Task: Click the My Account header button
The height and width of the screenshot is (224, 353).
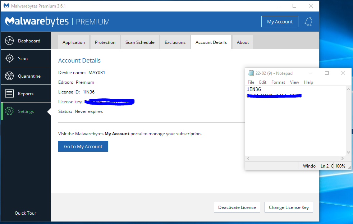Action: [280, 22]
